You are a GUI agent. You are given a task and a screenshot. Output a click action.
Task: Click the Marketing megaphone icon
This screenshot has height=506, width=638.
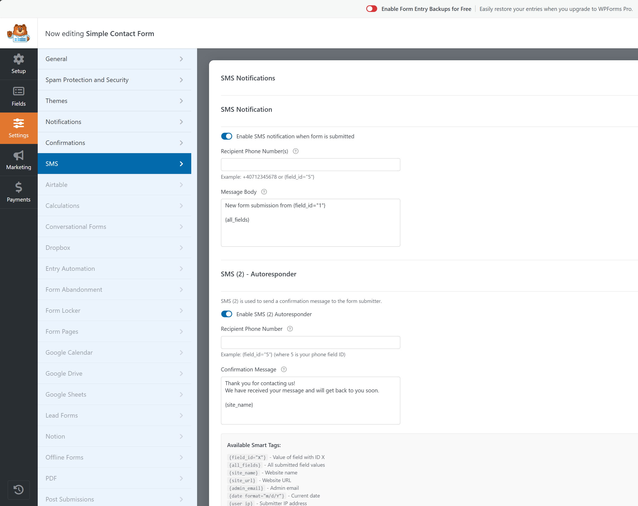pos(18,160)
